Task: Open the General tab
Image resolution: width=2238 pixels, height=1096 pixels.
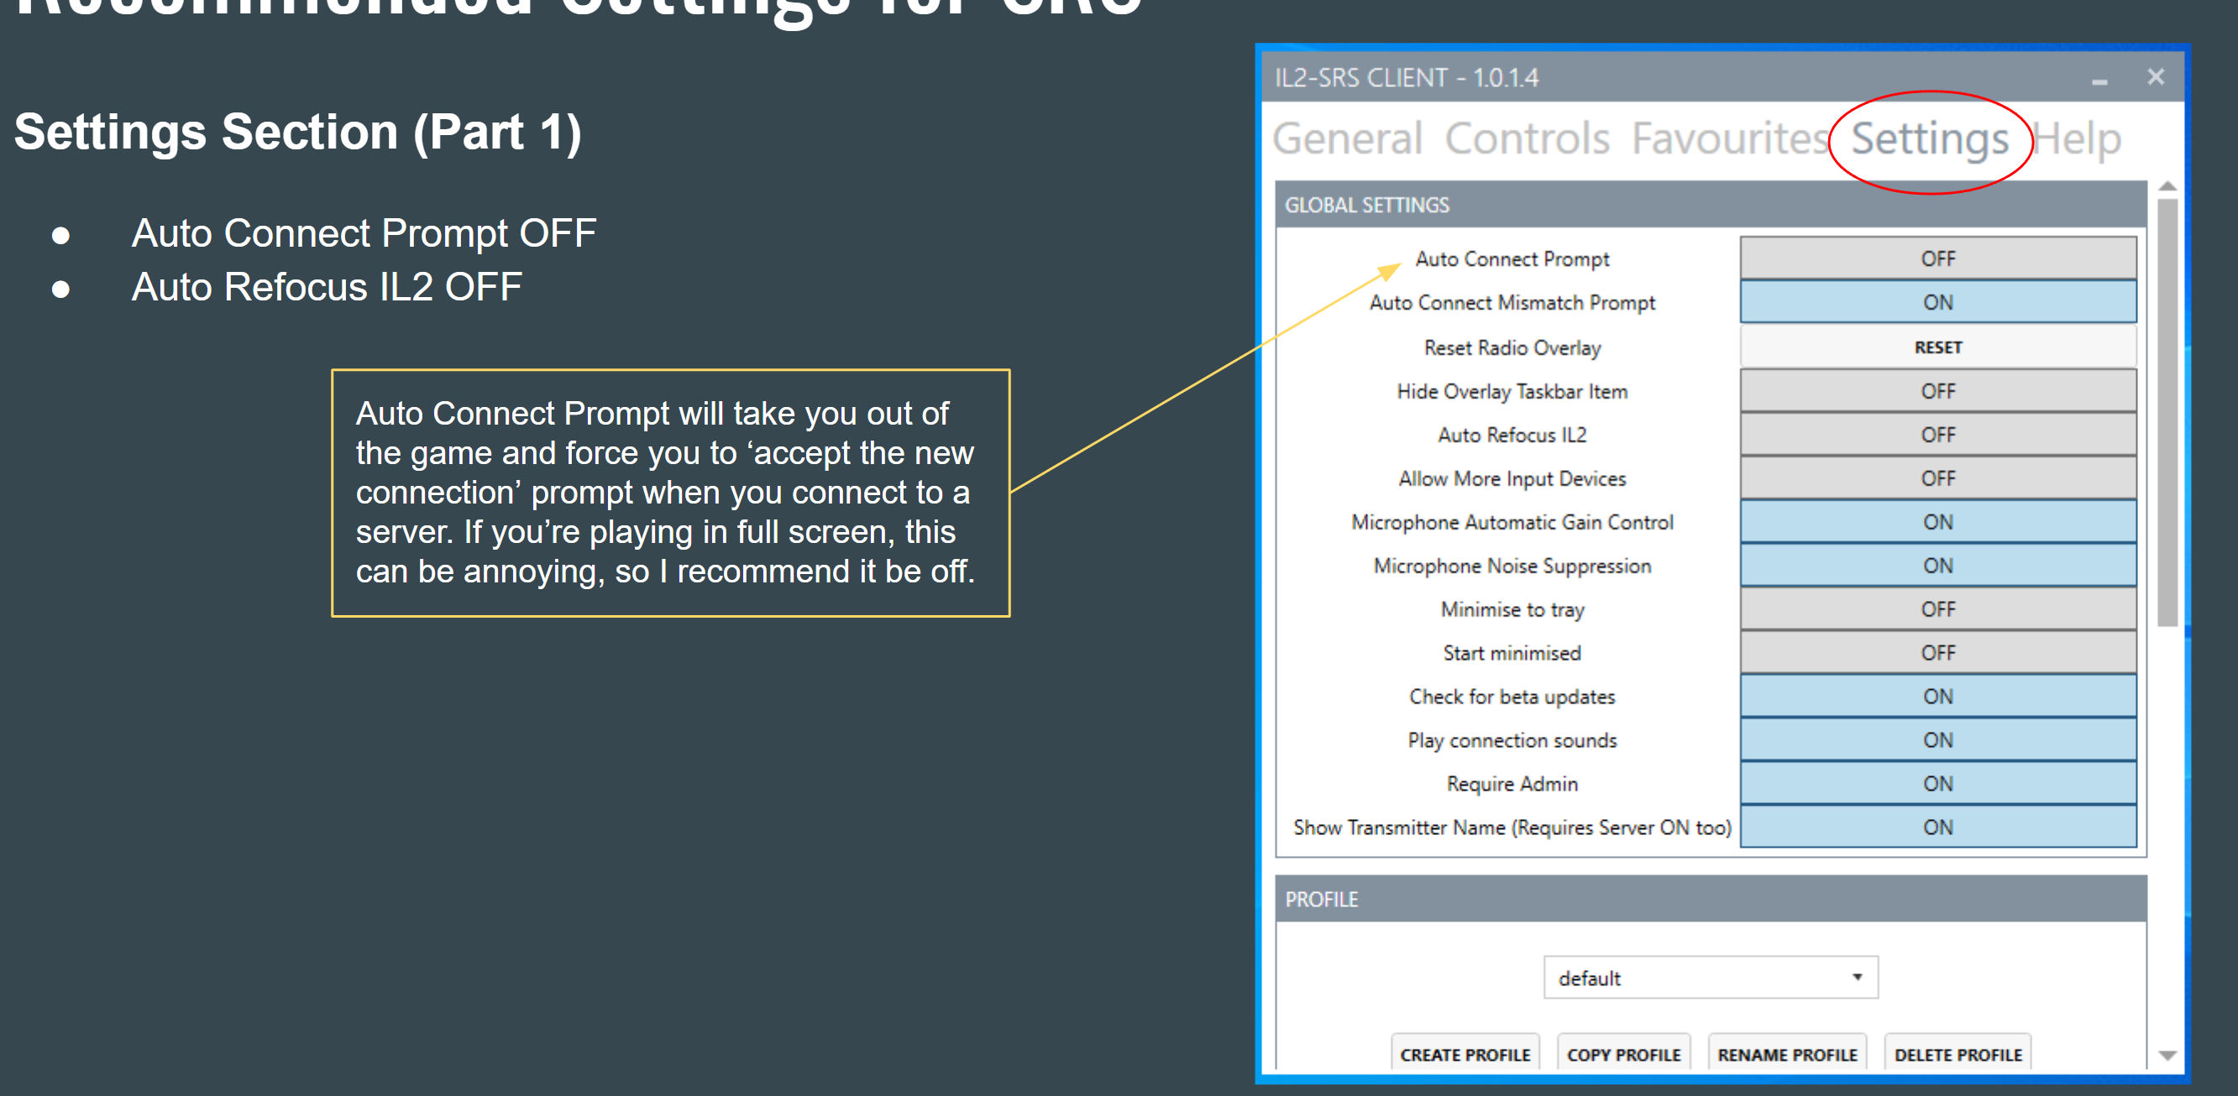Action: [x=1347, y=139]
